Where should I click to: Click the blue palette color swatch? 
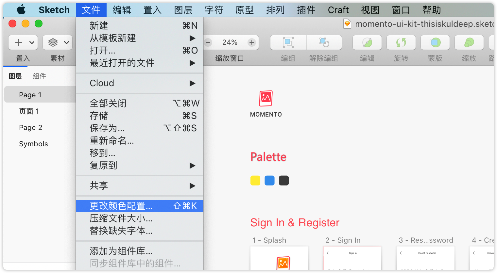(269, 181)
